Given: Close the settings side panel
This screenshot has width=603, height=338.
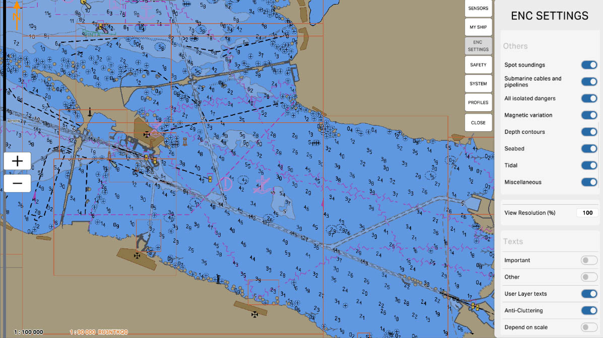Looking at the screenshot, I should (x=478, y=122).
